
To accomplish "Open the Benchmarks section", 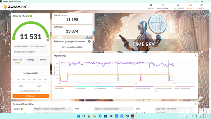I will point(163,7).
